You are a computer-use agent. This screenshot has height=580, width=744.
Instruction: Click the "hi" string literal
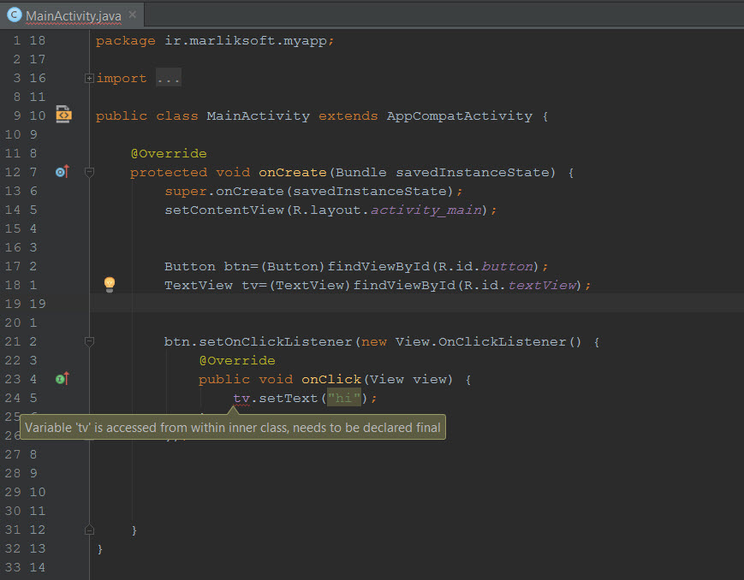[344, 398]
